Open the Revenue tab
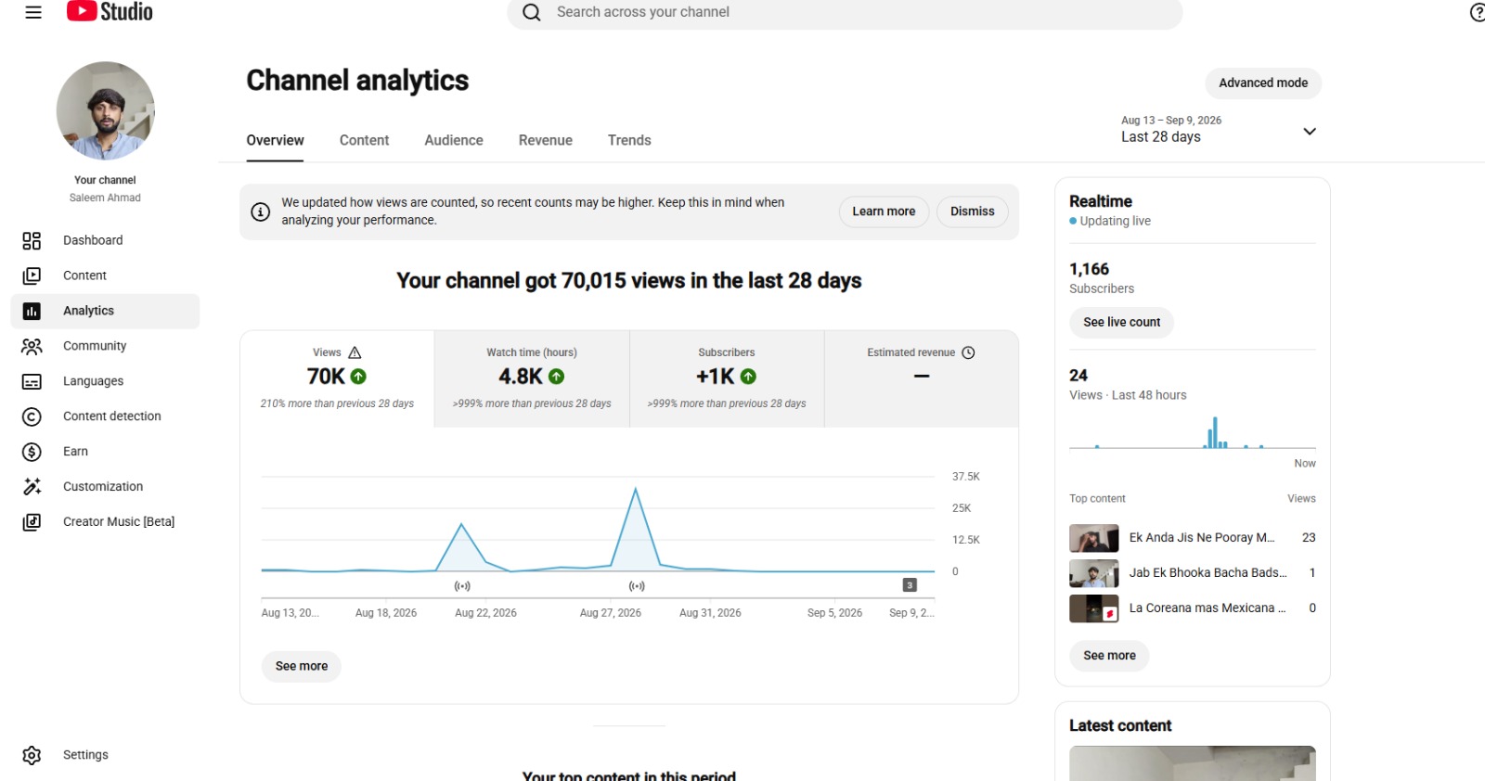The width and height of the screenshot is (1485, 781). tap(546, 140)
